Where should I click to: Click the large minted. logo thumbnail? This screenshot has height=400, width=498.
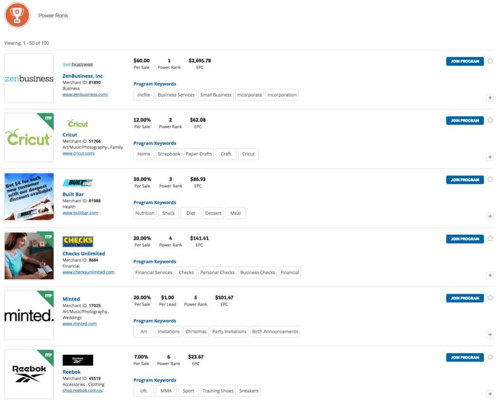point(29,315)
